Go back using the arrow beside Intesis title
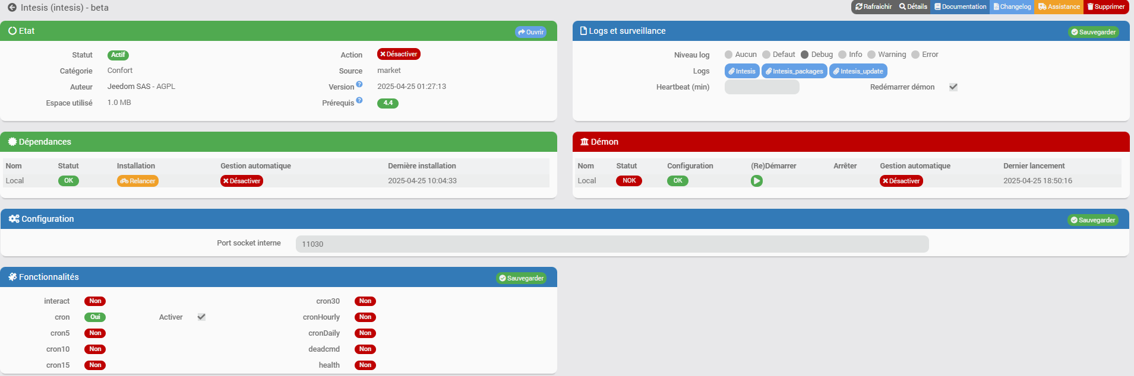Viewport: 1134px width, 376px height. [12, 8]
